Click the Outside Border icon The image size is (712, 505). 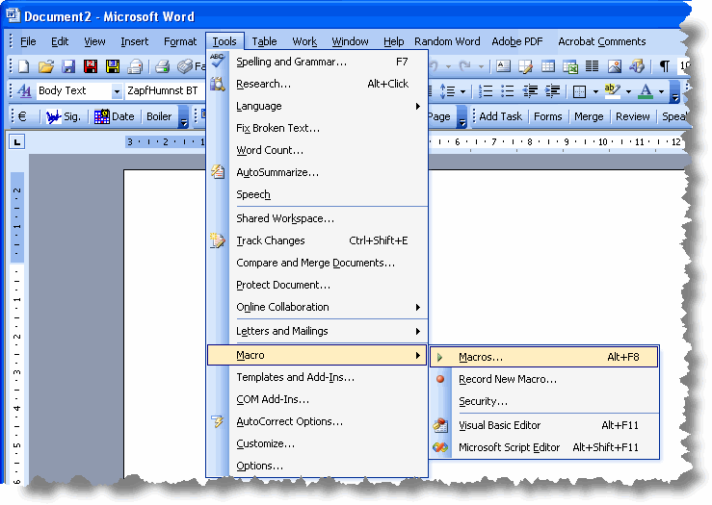(579, 91)
